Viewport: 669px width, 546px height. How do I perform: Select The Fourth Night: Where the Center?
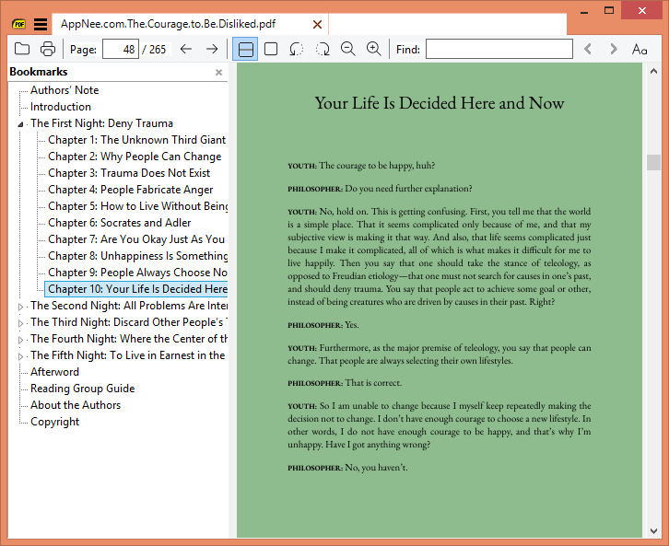click(x=128, y=339)
